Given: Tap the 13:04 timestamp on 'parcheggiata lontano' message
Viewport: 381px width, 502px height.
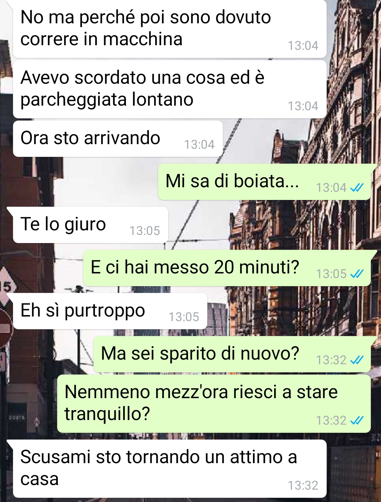Looking at the screenshot, I should [x=303, y=106].
